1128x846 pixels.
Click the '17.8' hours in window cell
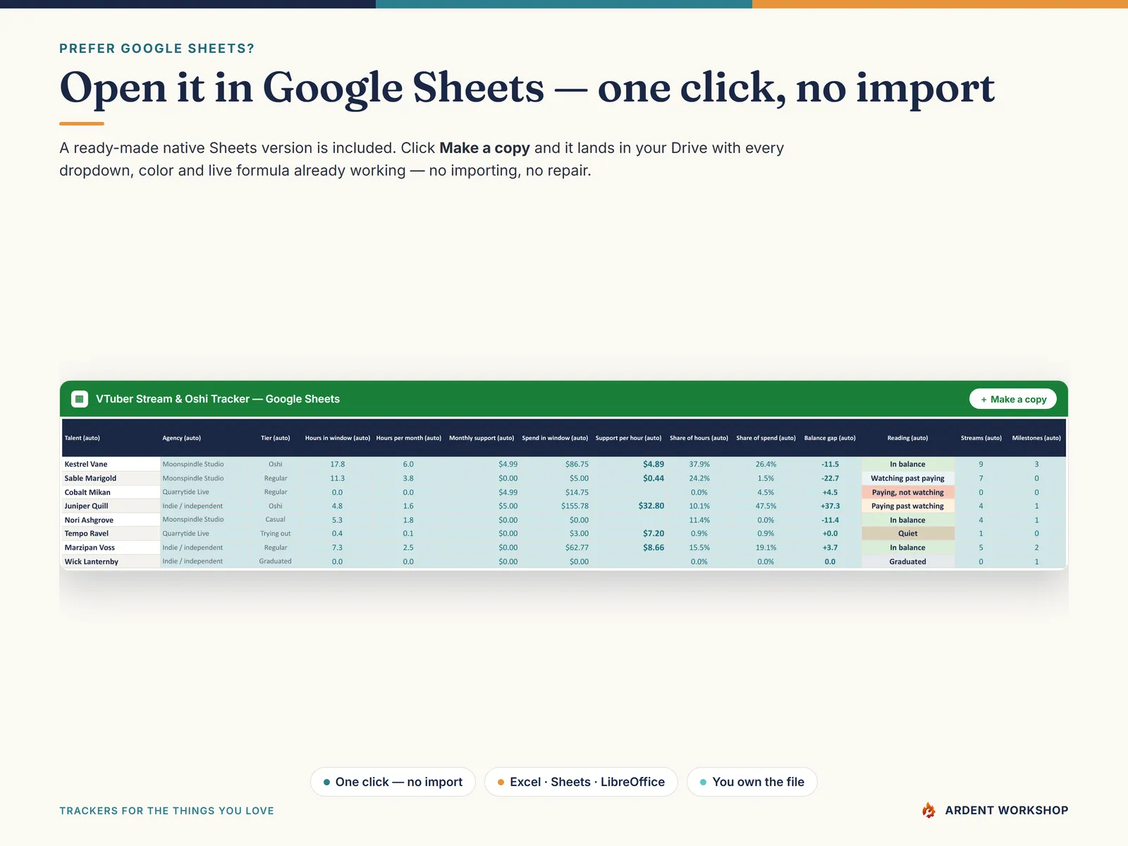[x=338, y=464]
